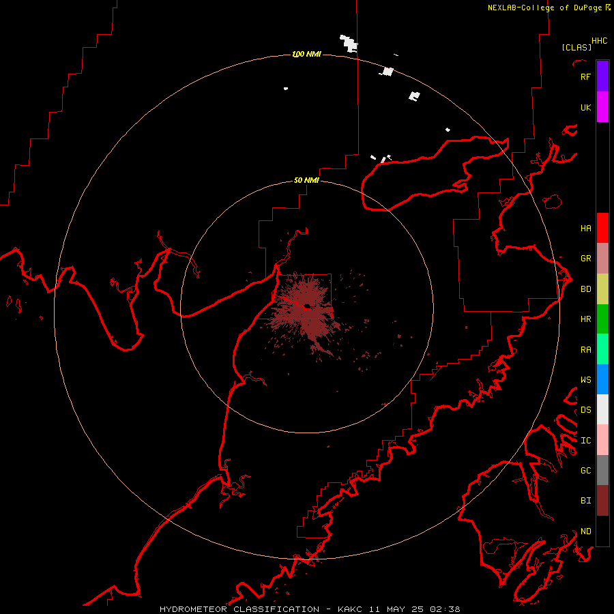The width and height of the screenshot is (614, 614).
Task: Click the 02:38 timestamp
Action: click(445, 609)
